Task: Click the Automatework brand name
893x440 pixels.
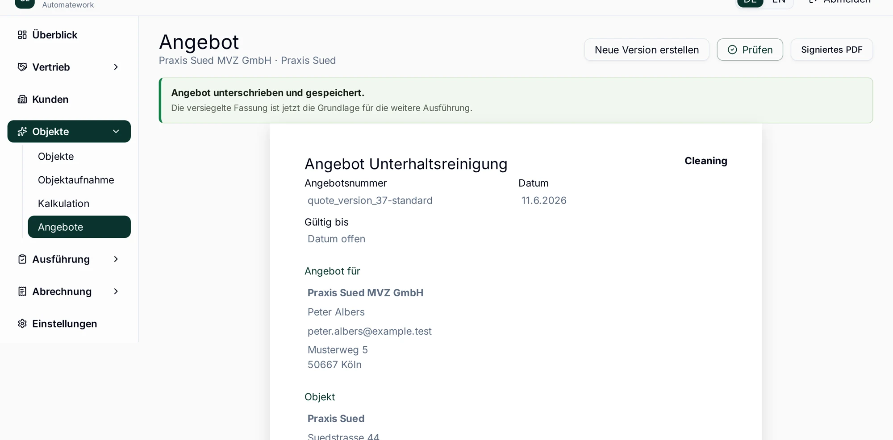Action: [68, 5]
